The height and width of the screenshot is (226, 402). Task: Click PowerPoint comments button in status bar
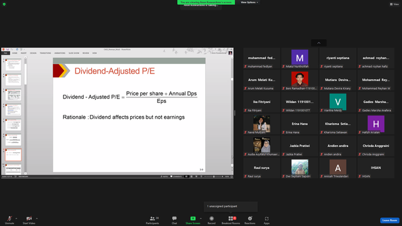tap(176, 176)
